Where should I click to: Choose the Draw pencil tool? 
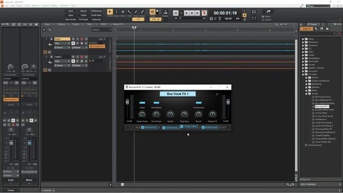[136, 12]
